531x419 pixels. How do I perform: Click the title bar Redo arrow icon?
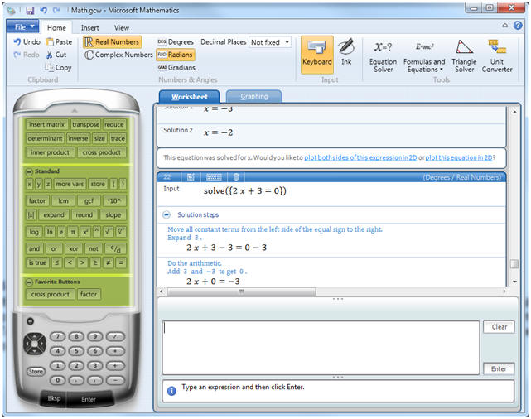click(56, 10)
